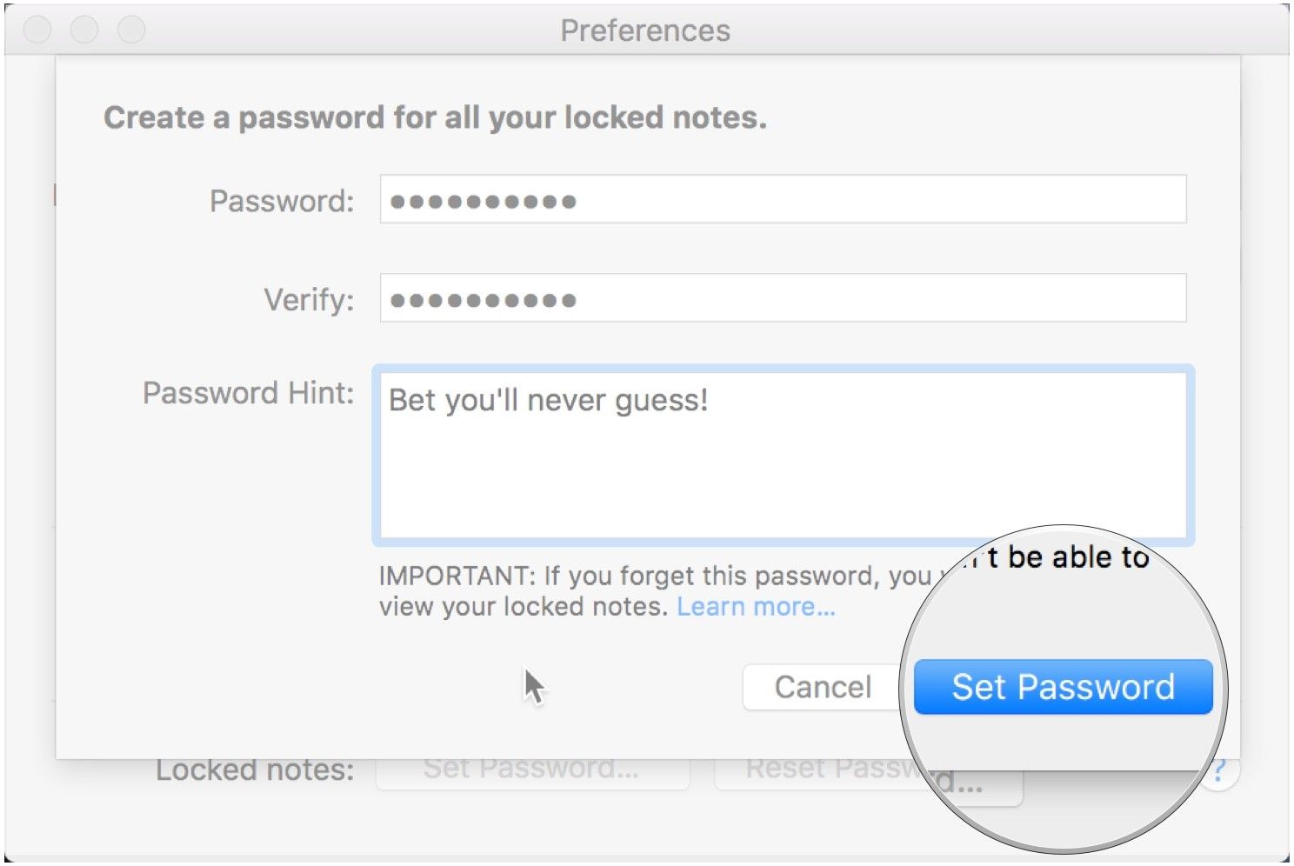Viewport: 1294px width, 866px height.
Task: Click into the Verify password field
Action: [783, 298]
